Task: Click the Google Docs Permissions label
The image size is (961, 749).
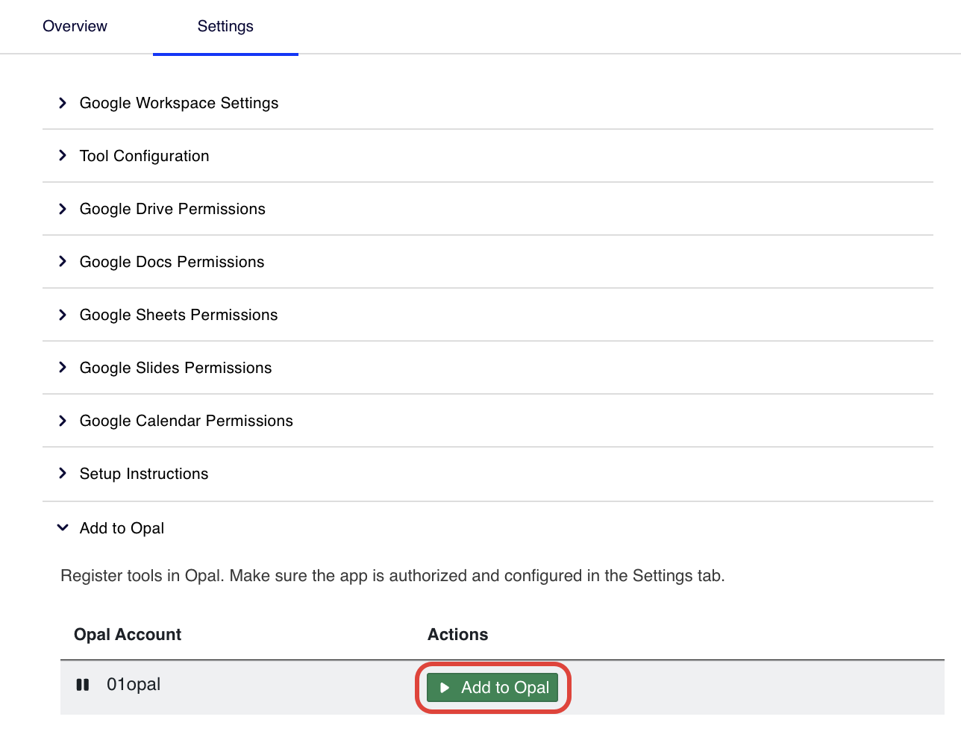Action: tap(172, 262)
